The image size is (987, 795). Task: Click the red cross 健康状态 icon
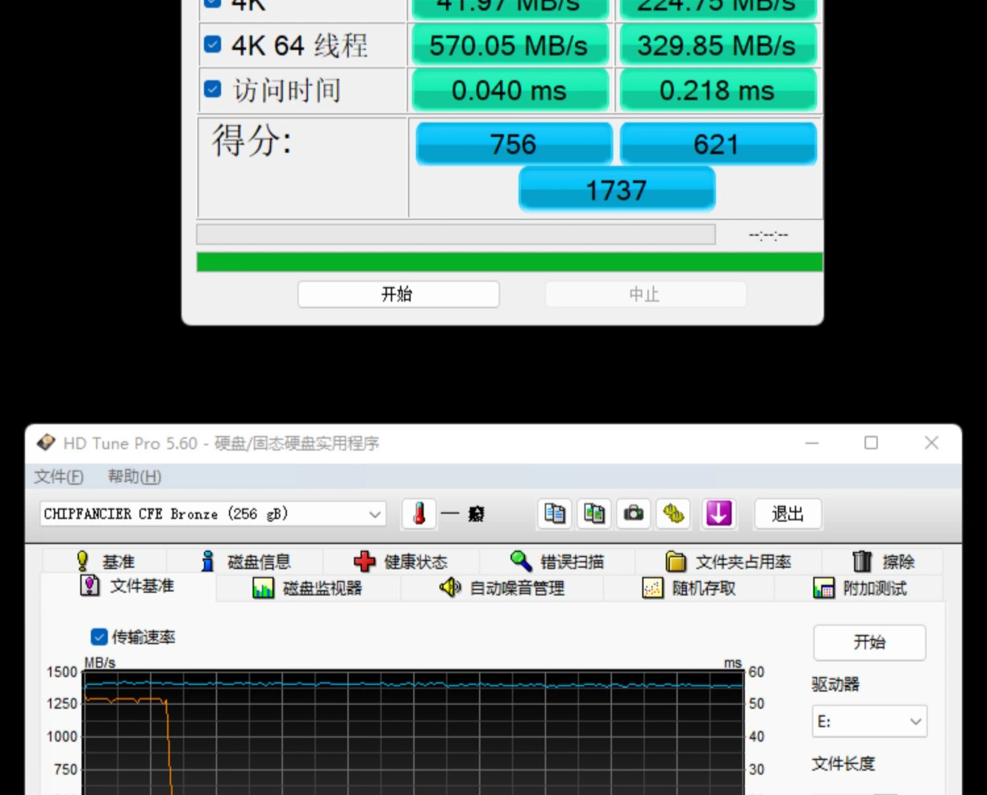[x=365, y=561]
